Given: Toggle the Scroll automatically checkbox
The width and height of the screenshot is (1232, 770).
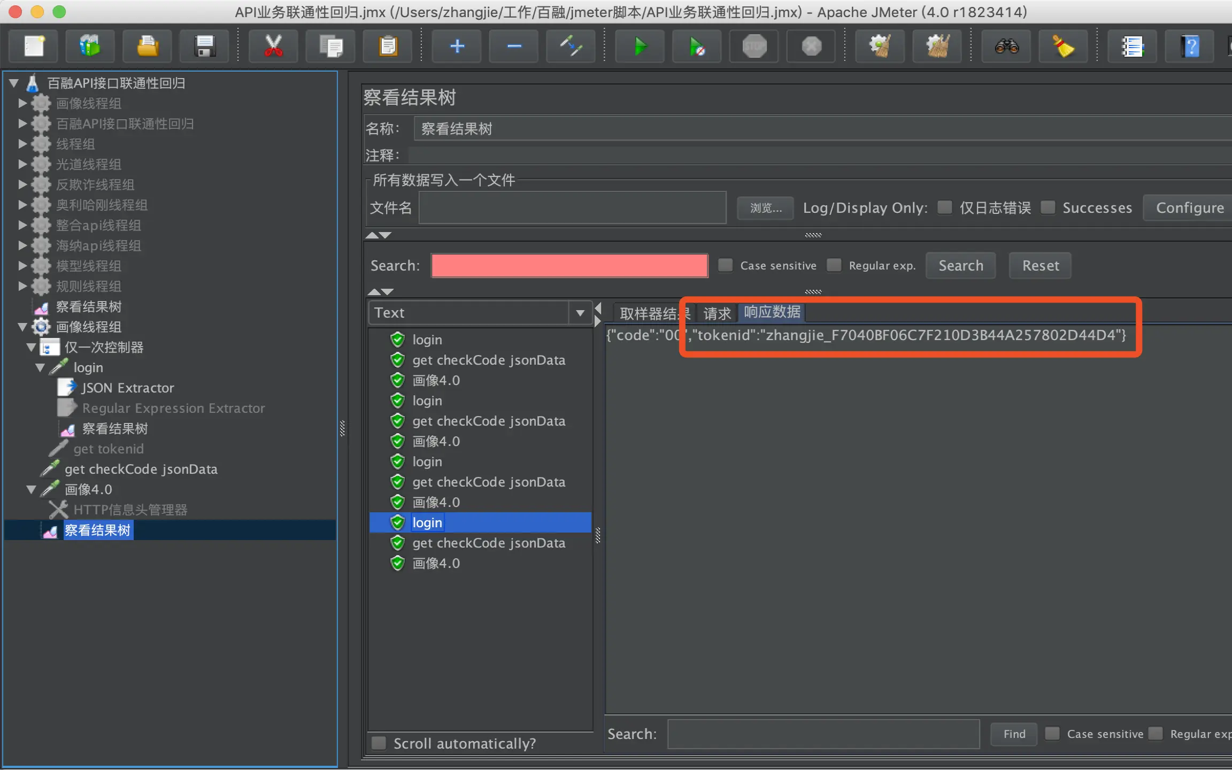Looking at the screenshot, I should [379, 743].
